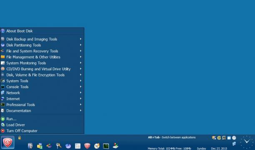This screenshot has width=255, height=150.
Task: Open the purple pie chart taskbar icon
Action: tap(68, 146)
